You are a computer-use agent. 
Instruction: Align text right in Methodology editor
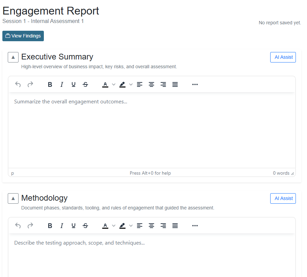click(163, 226)
